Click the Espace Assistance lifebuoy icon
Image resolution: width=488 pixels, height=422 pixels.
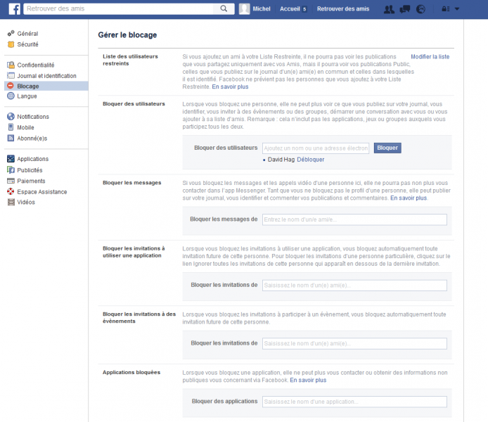click(x=11, y=191)
